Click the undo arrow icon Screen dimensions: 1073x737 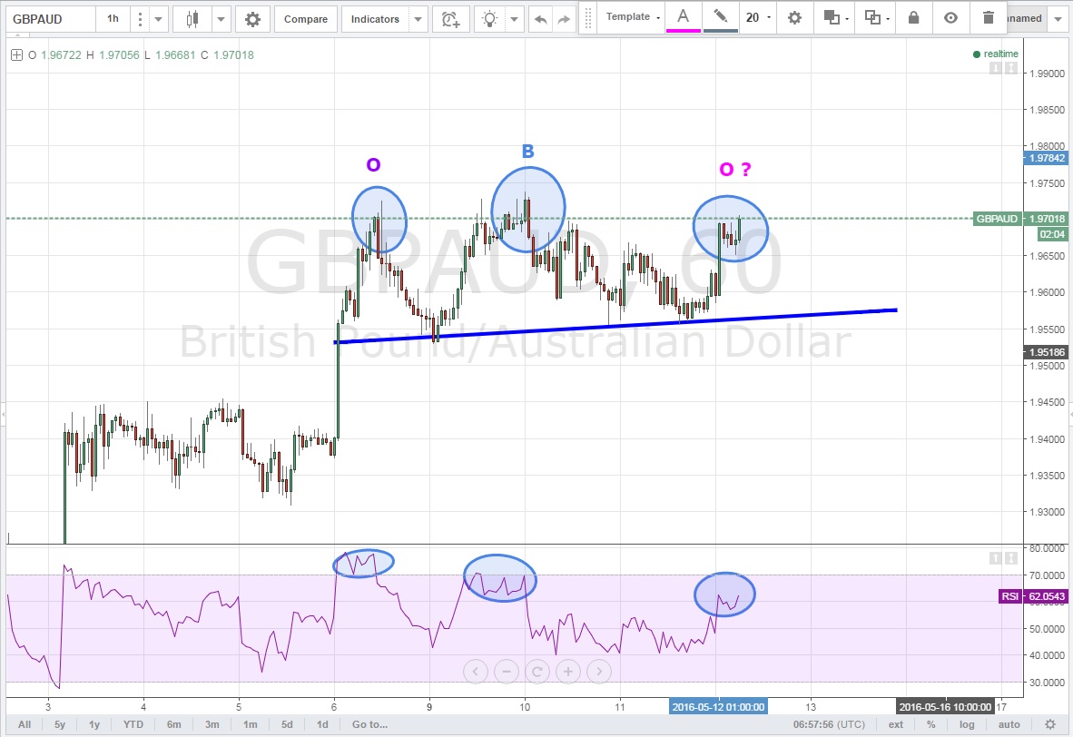[x=541, y=19]
